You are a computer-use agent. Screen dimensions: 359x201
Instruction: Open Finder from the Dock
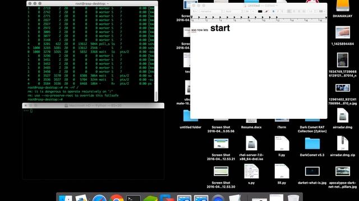(65, 198)
